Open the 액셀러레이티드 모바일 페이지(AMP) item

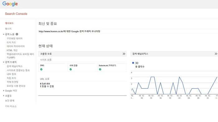tap(20, 56)
